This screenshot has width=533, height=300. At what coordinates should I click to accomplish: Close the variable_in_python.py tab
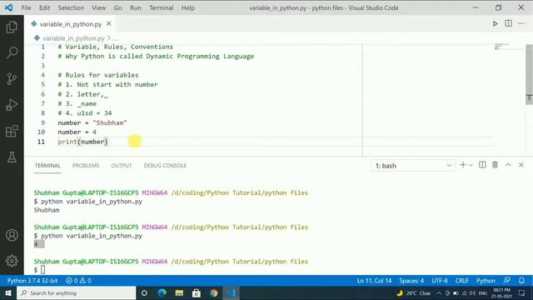coord(109,24)
